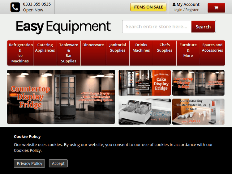Open the large Countertop Display Fridge banner
This screenshot has width=232, height=174.
[x=61, y=97]
